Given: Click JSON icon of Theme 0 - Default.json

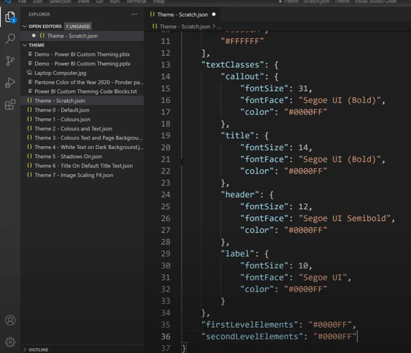Looking at the screenshot, I should 30,110.
